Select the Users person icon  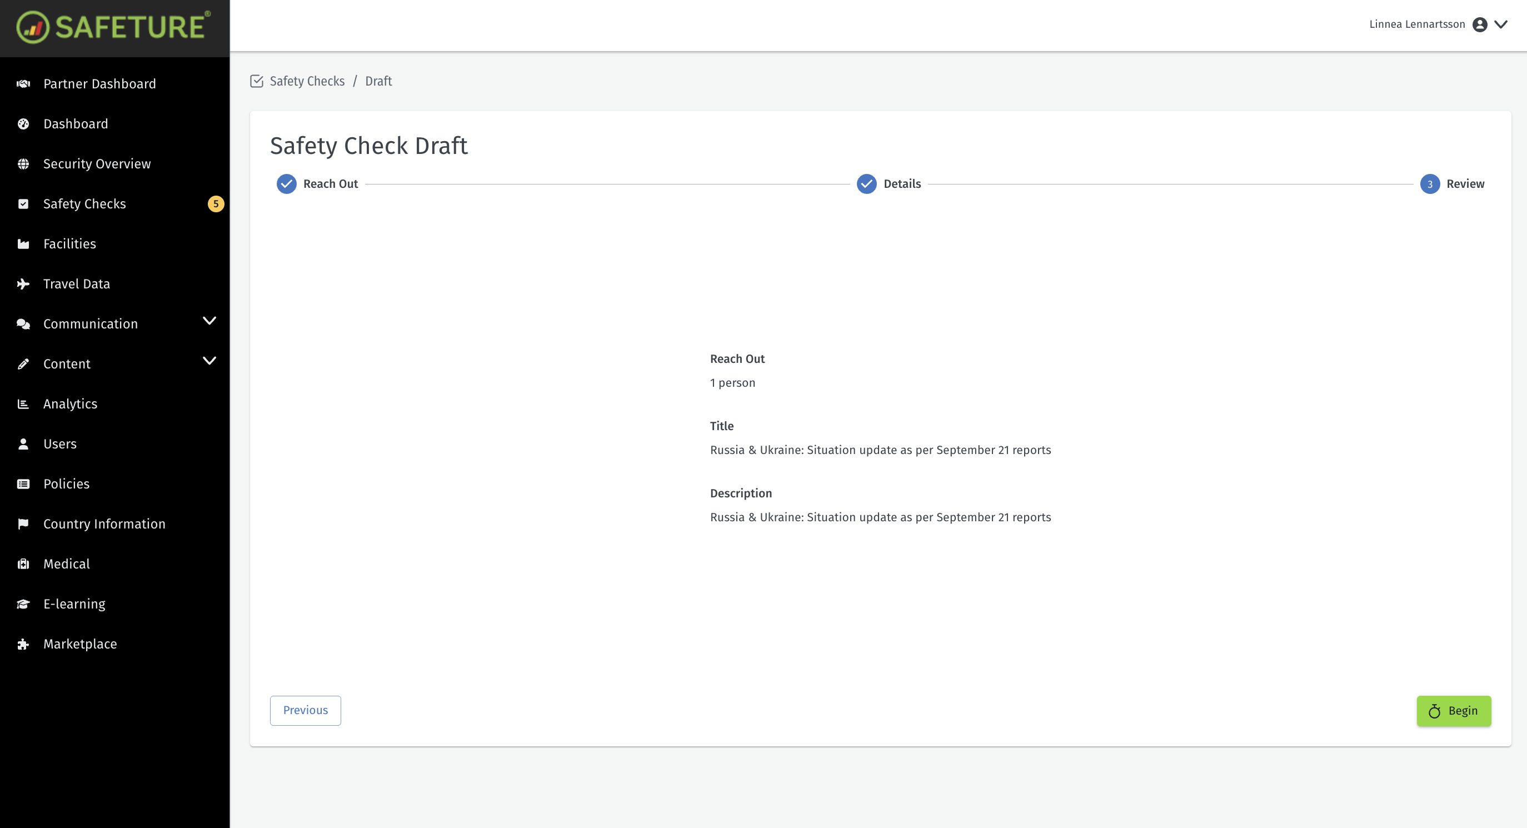23,443
